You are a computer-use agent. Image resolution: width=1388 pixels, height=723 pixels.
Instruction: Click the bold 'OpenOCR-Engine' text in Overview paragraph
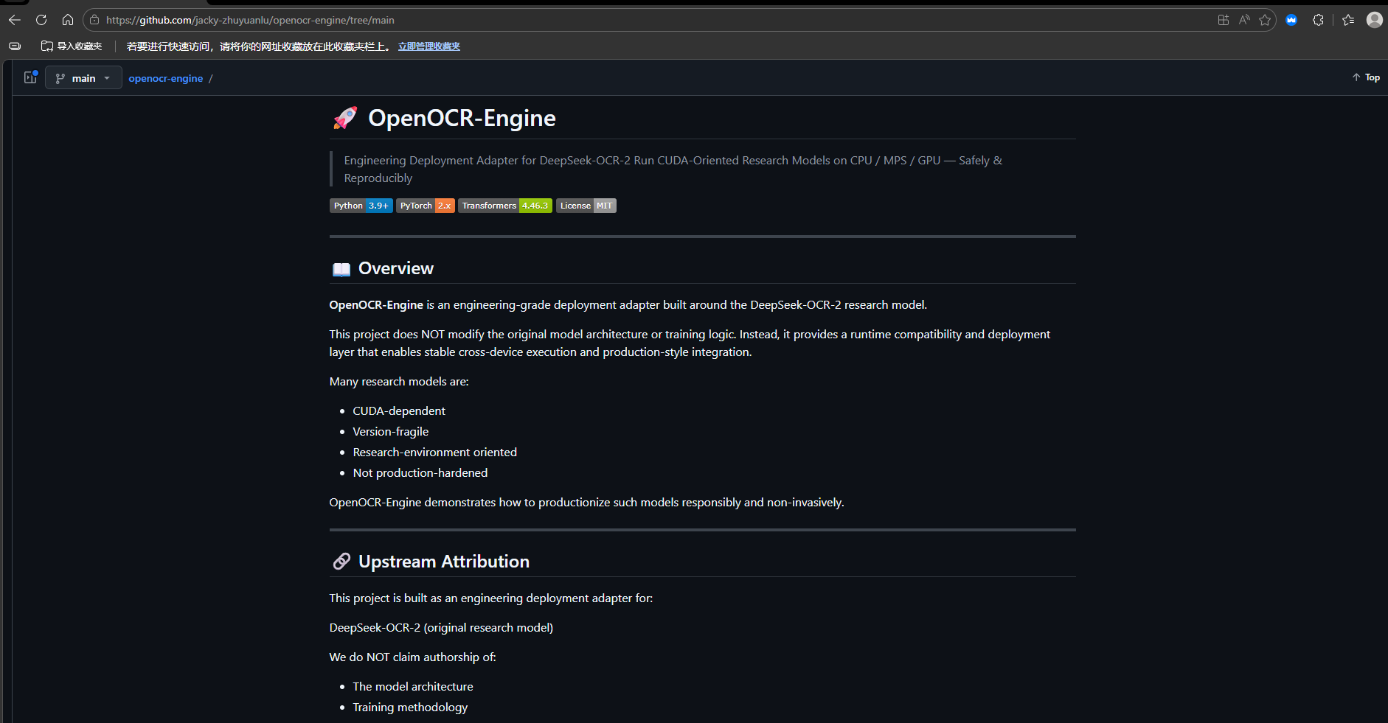pyautogui.click(x=376, y=304)
